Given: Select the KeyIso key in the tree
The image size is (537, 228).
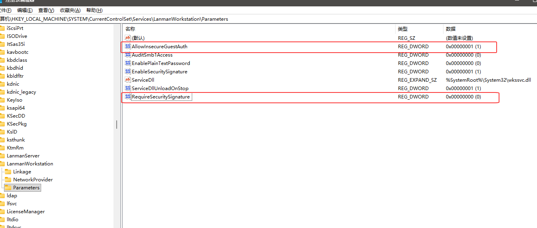Looking at the screenshot, I should coord(14,100).
